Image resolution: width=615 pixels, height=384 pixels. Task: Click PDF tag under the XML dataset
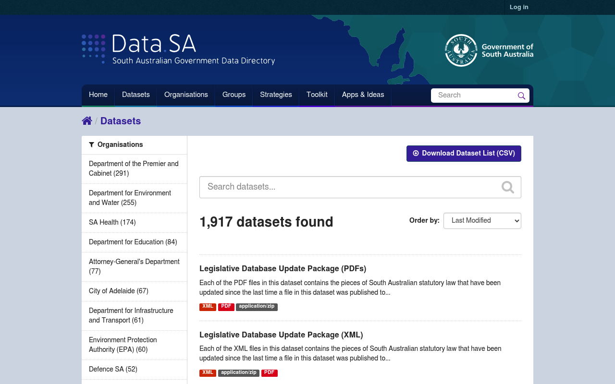pyautogui.click(x=270, y=373)
